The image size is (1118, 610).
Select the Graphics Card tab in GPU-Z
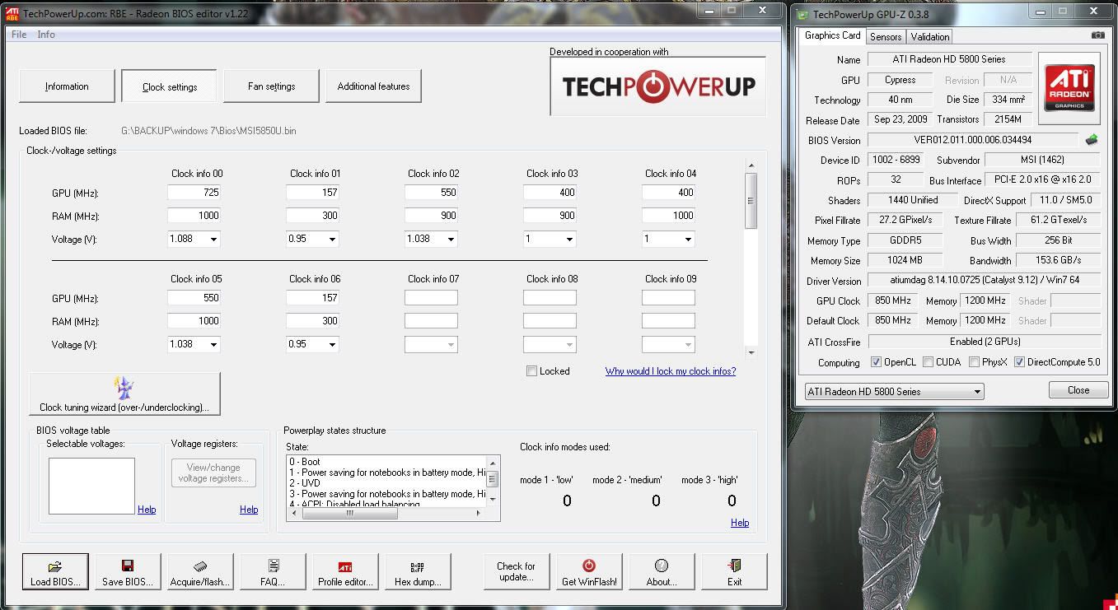coord(832,35)
